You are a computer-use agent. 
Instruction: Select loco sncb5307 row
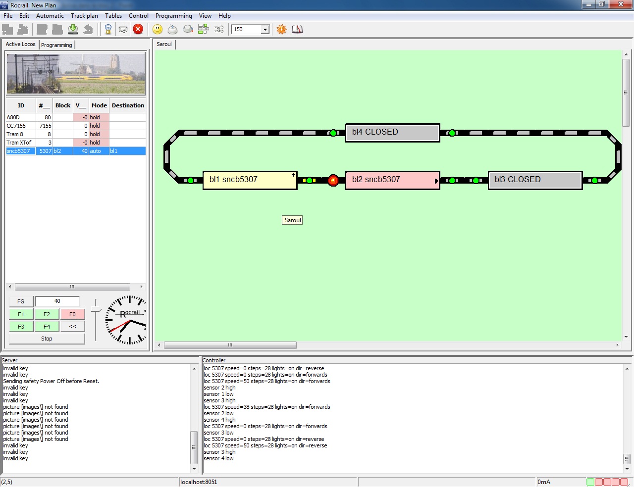[x=76, y=151]
